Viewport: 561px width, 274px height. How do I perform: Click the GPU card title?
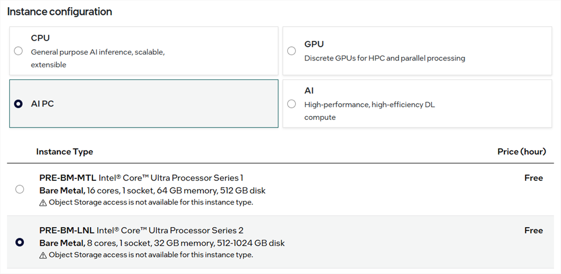pos(314,44)
